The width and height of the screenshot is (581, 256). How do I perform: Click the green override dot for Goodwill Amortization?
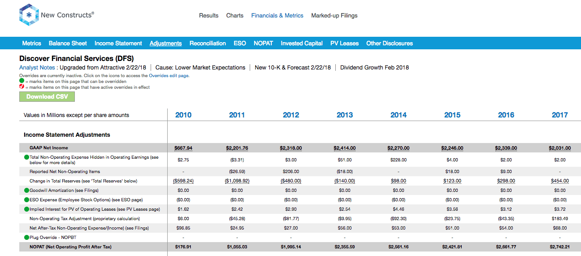coord(26,191)
